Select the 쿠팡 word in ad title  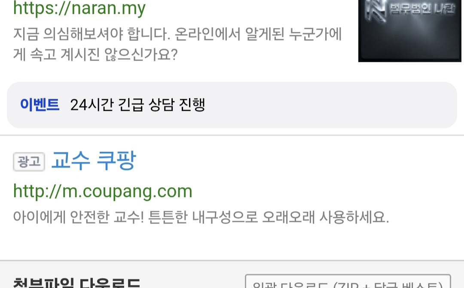pos(116,161)
